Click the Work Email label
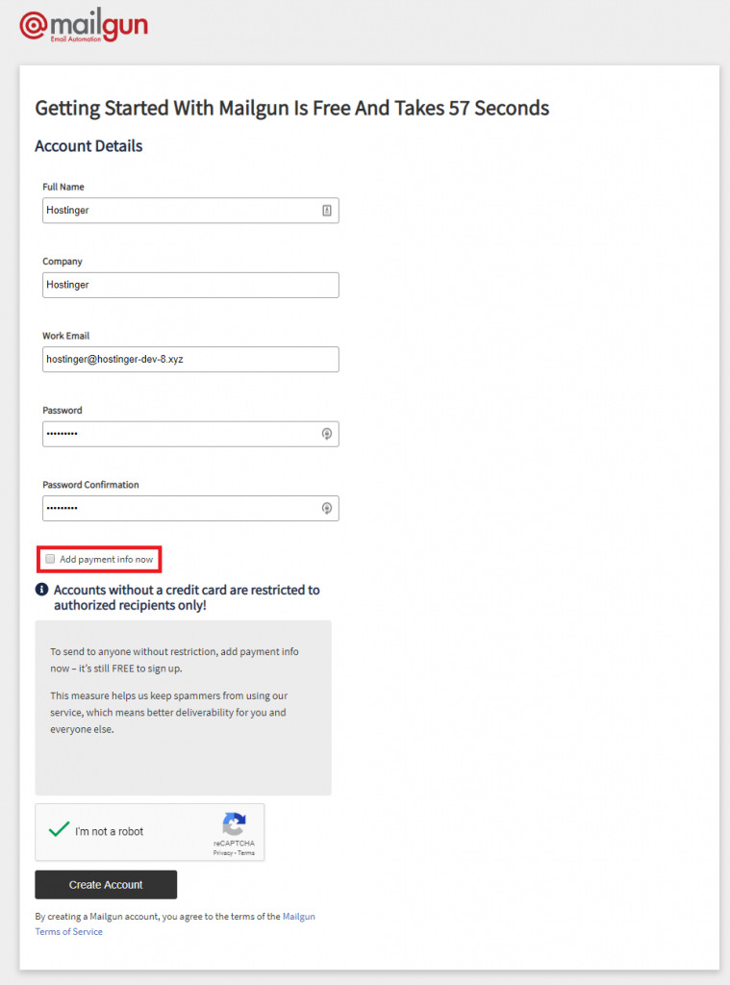The width and height of the screenshot is (730, 985). click(66, 336)
